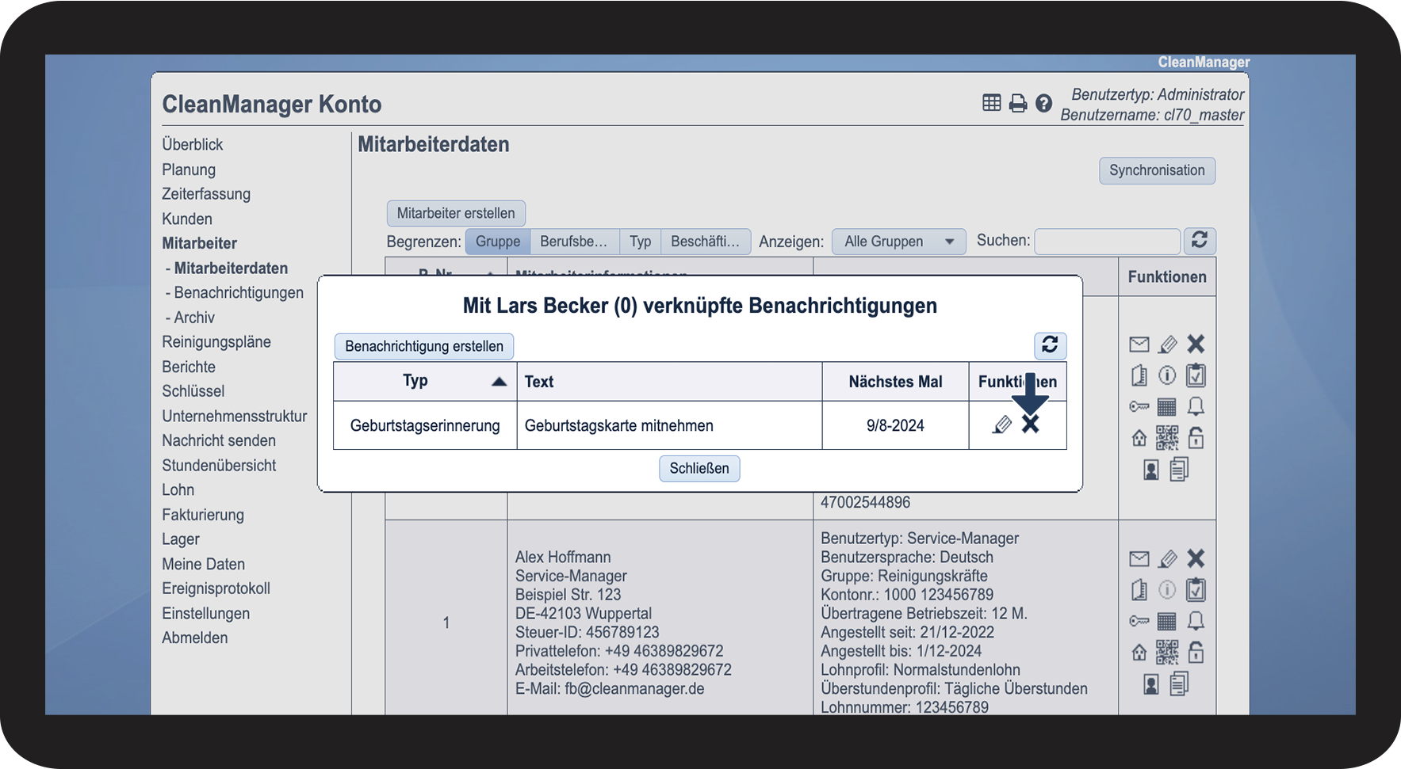Click the open padlock icon for Alex Hoffmann

[x=1196, y=653]
